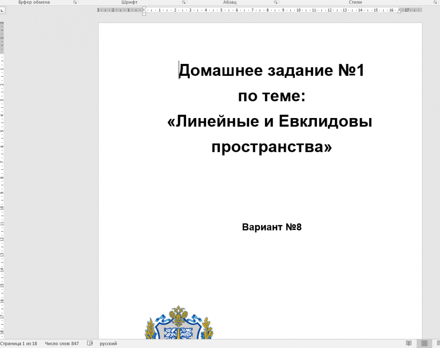Screen dimensions: 440x348
Task: Click the 'Вариант №8' text
Action: (271, 227)
